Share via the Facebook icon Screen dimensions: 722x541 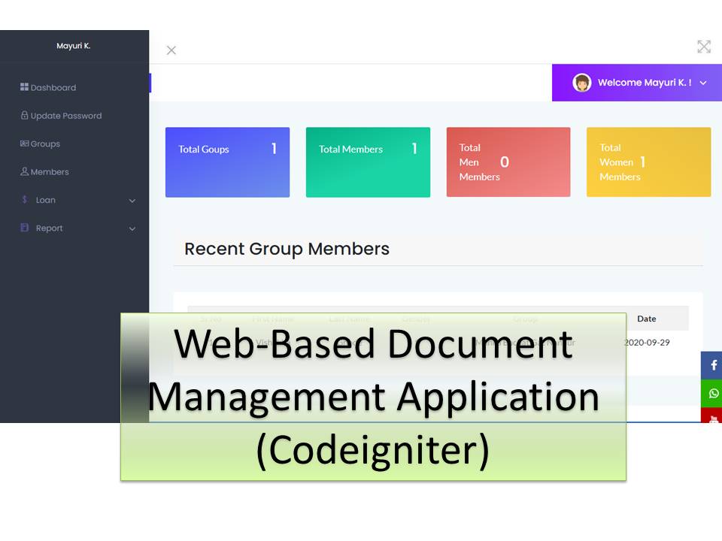[x=713, y=365]
